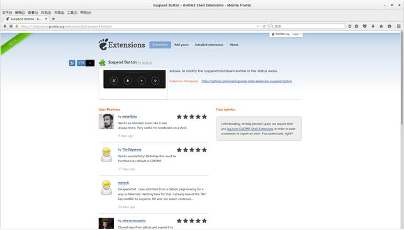404x230 pixels.
Task: Click the Suspend Button extension title
Action: (x=122, y=62)
